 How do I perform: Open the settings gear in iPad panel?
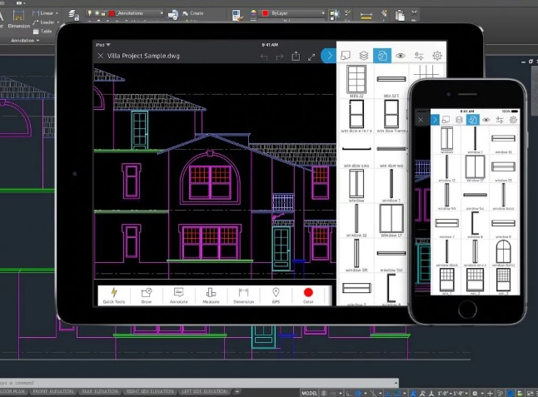[x=437, y=56]
